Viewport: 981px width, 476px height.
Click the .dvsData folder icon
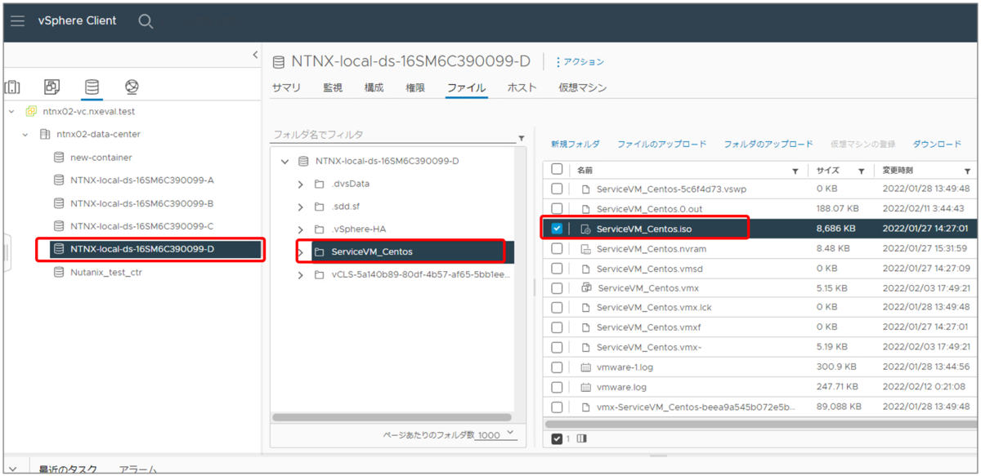click(320, 185)
